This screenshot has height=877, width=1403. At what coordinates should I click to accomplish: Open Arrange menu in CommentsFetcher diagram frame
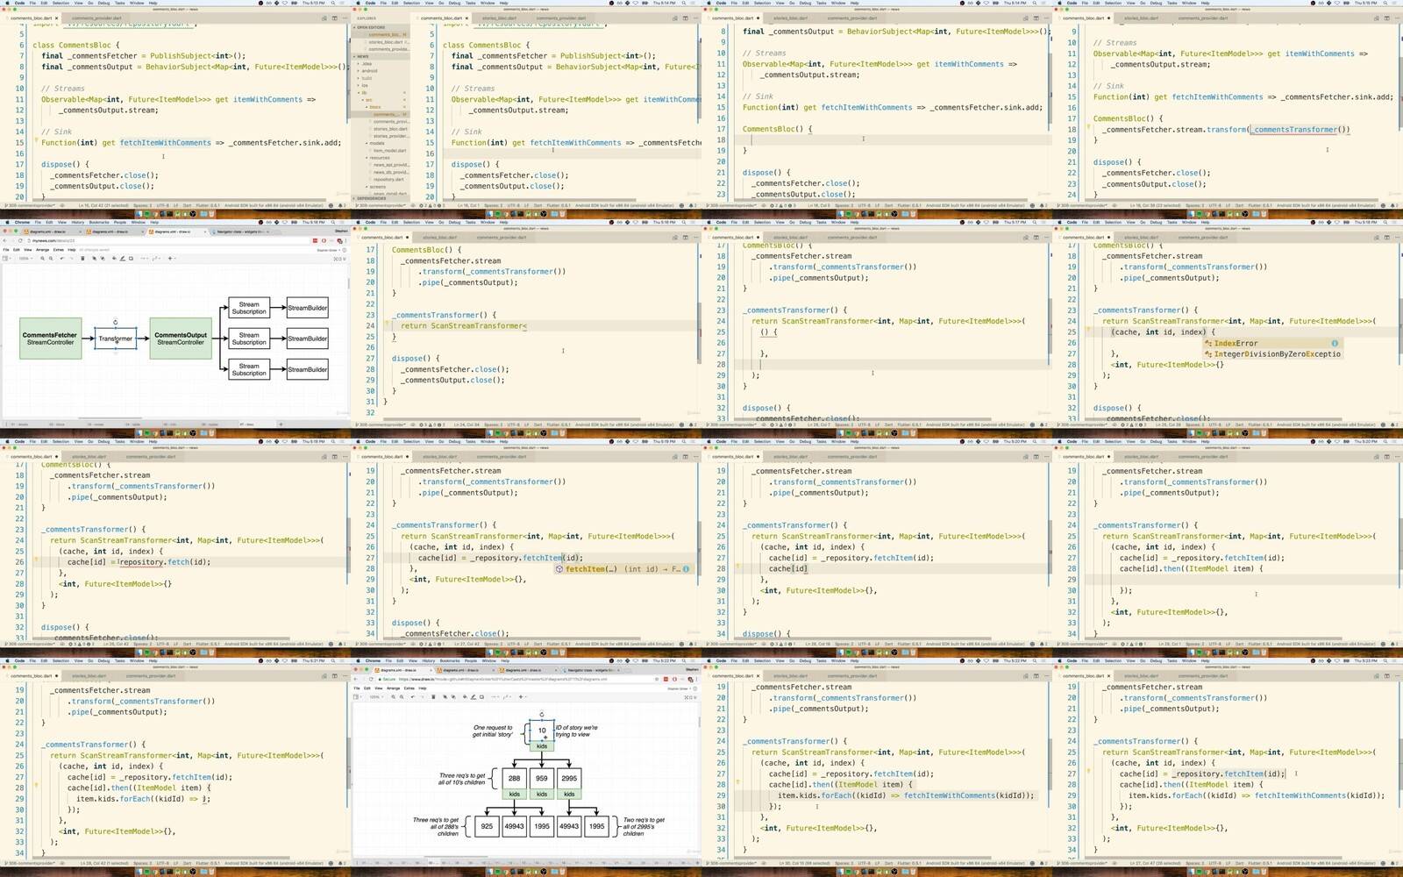point(42,249)
